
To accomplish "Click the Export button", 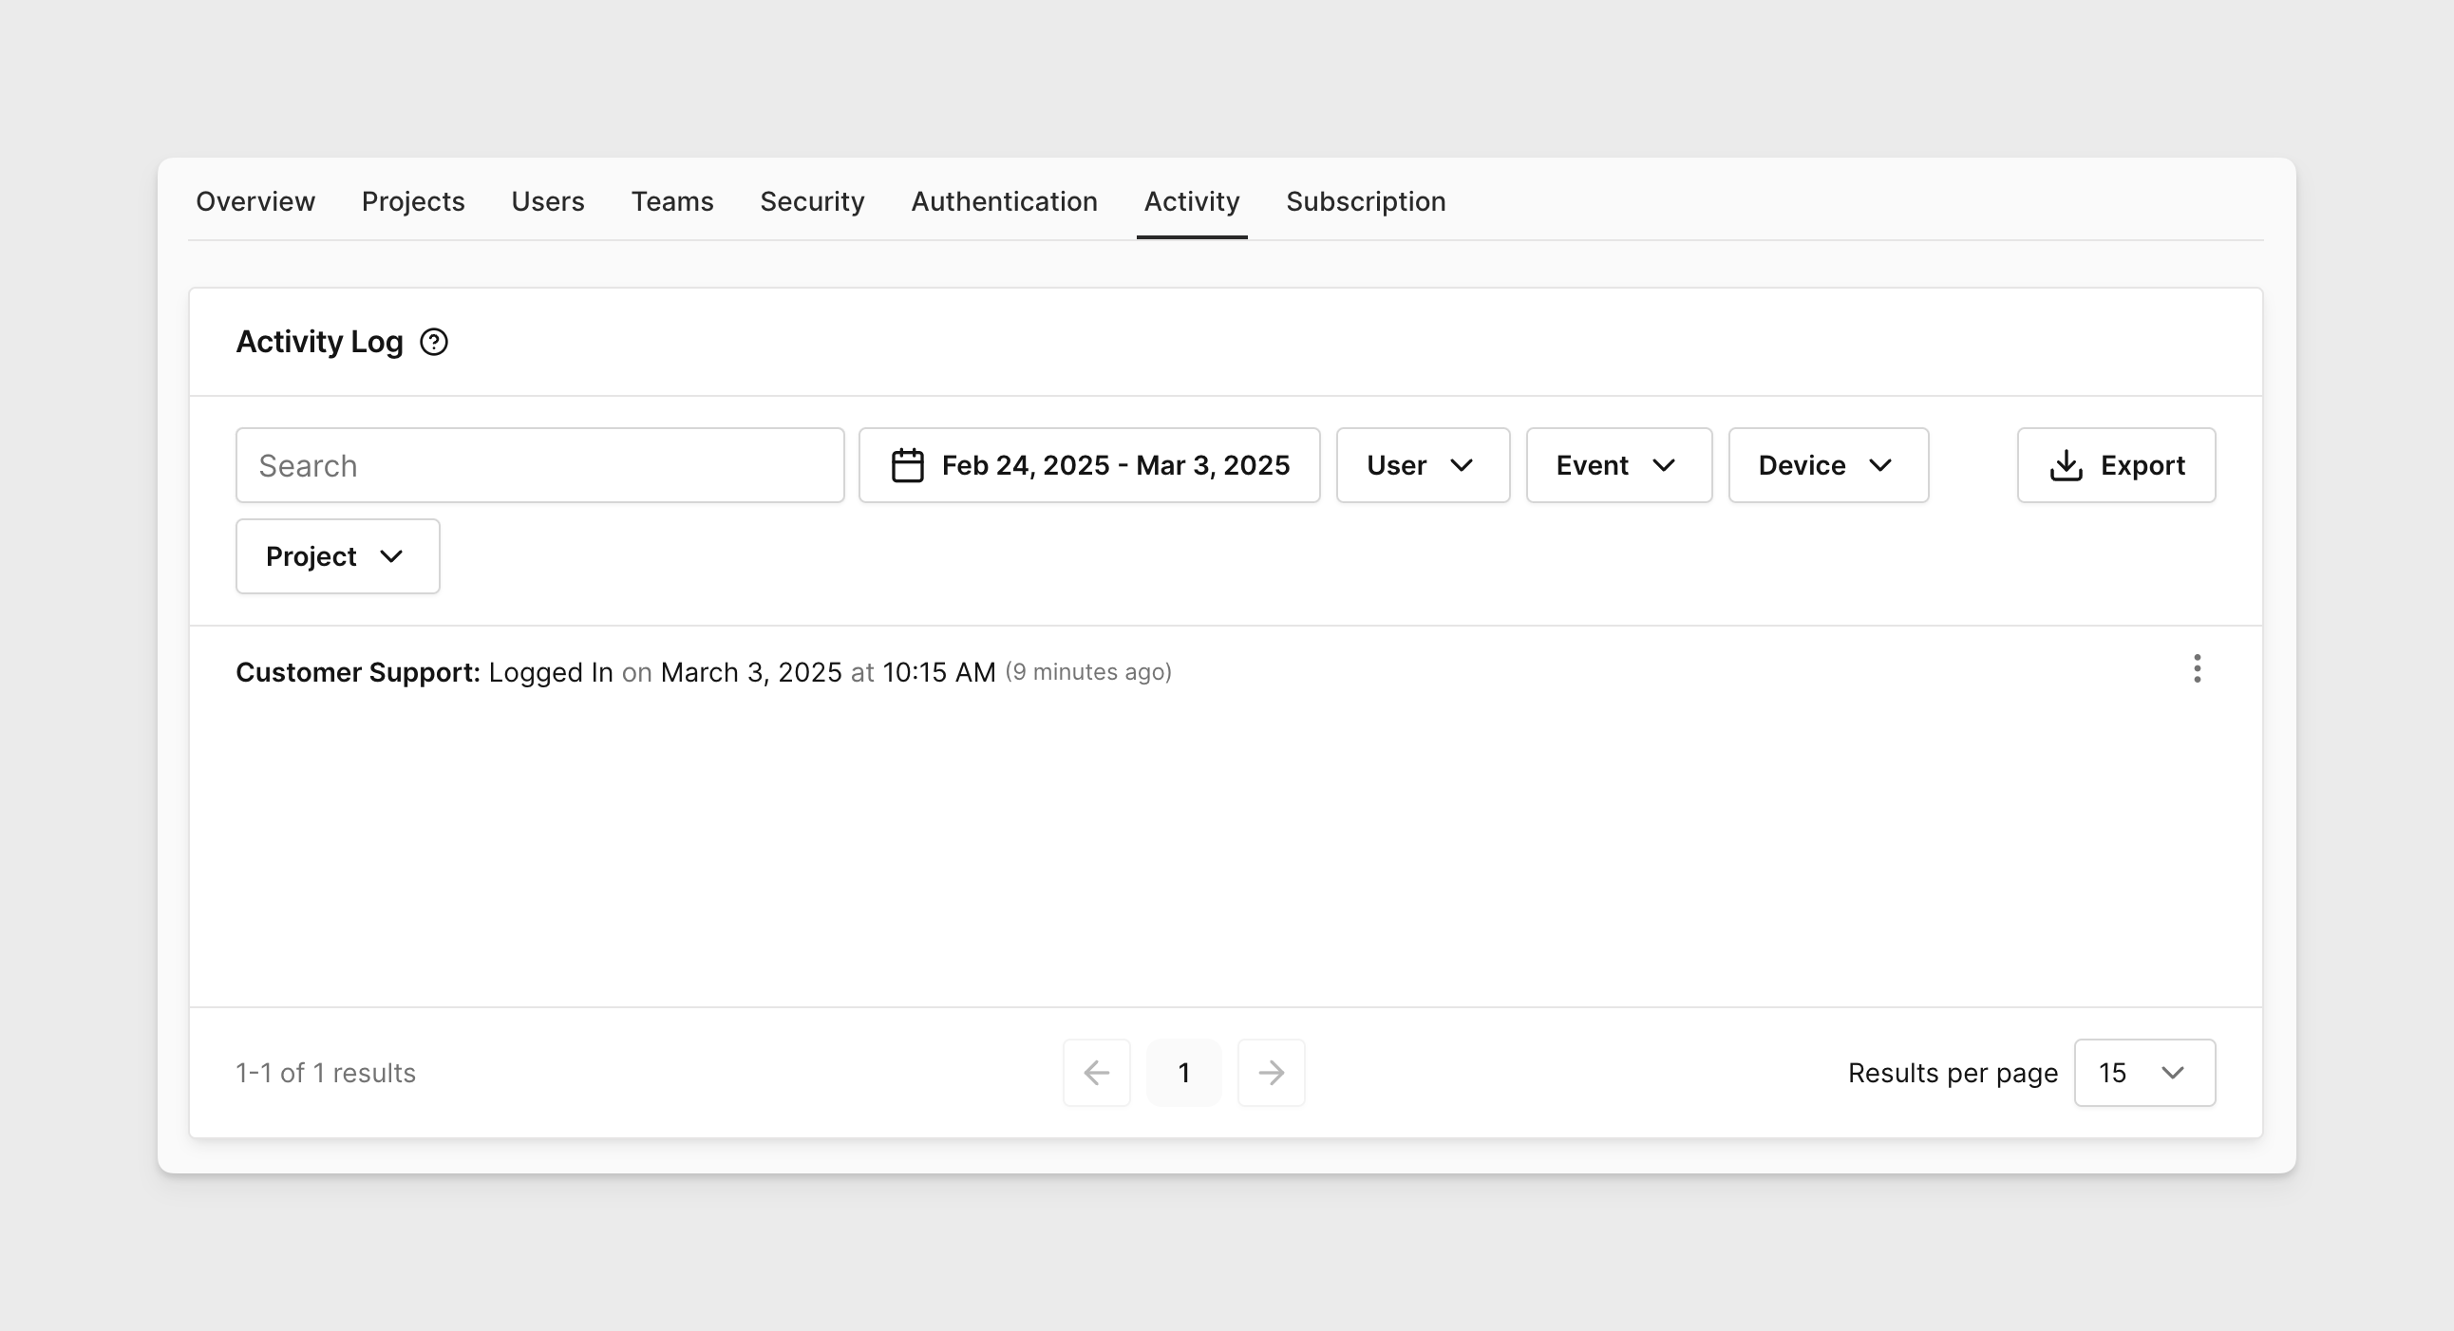I will coord(2116,465).
